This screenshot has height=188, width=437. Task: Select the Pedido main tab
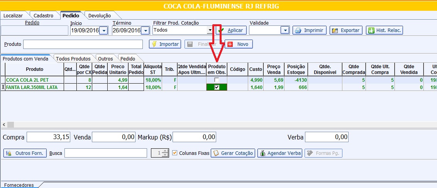coord(71,15)
